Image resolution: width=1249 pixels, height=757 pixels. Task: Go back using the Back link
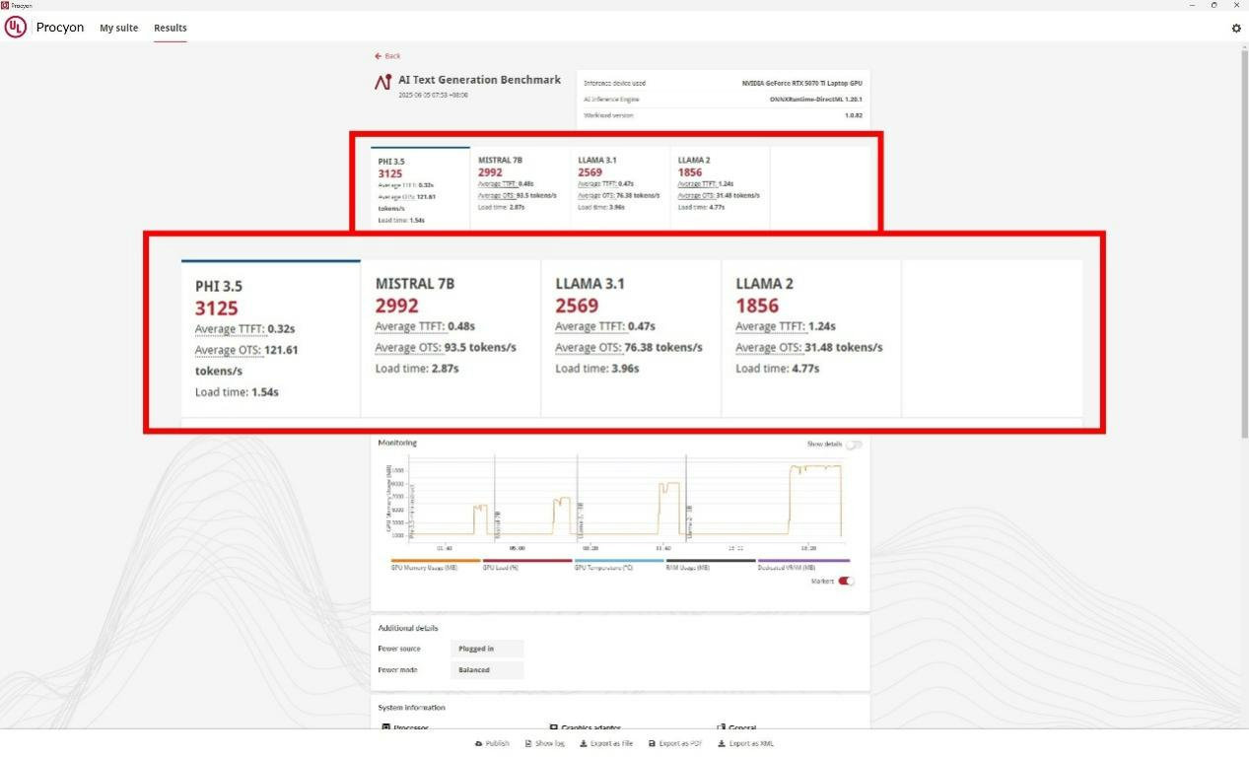(387, 56)
